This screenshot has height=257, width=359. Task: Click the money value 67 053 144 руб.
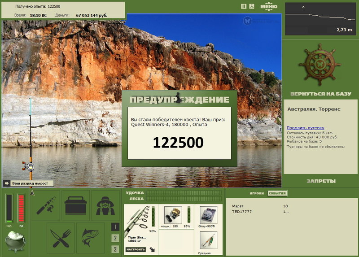coord(92,15)
